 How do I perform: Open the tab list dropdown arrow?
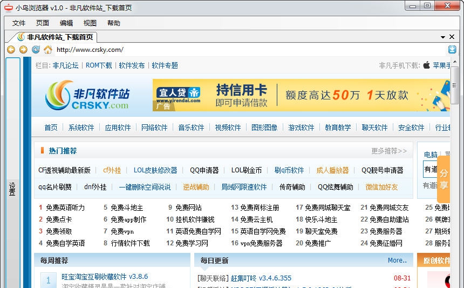click(x=443, y=37)
